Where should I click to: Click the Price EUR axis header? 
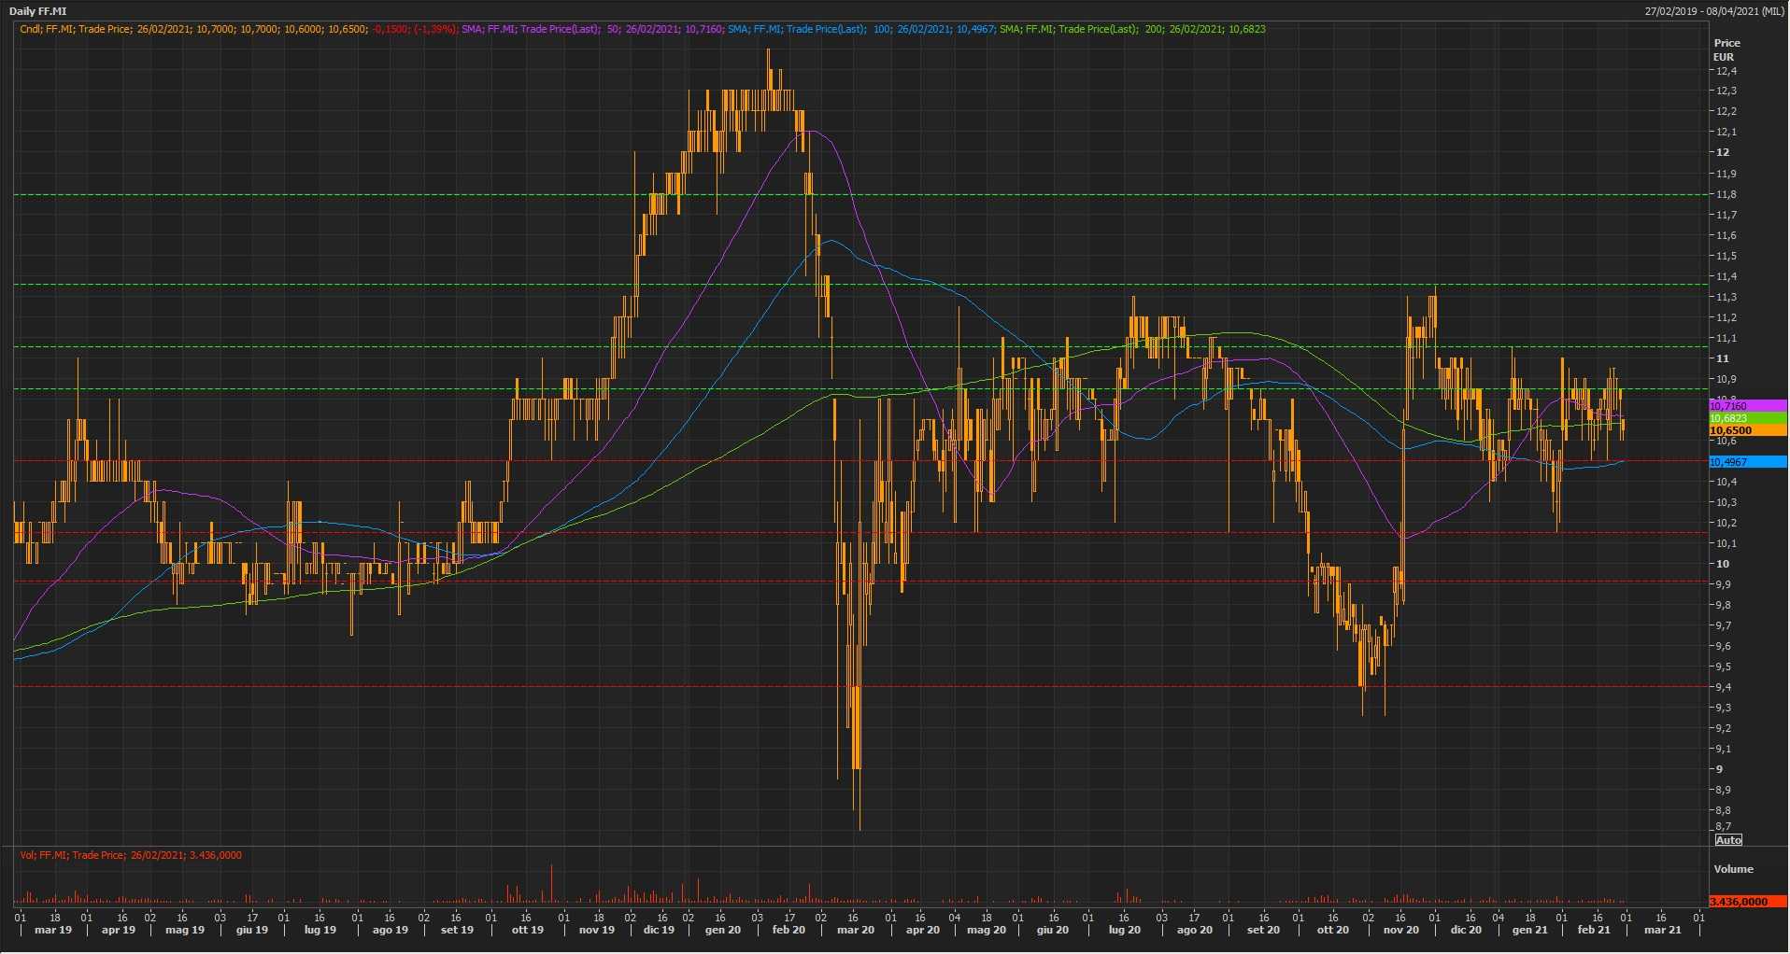click(1726, 49)
